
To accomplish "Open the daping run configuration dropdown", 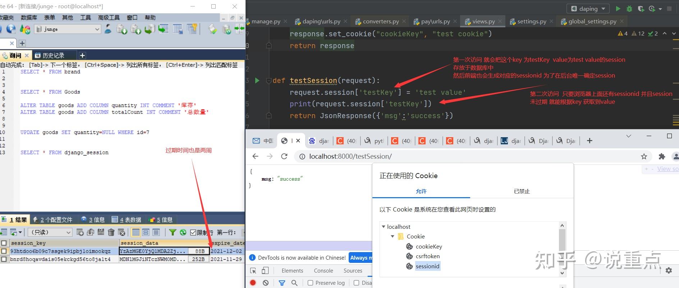I will pyautogui.click(x=603, y=9).
